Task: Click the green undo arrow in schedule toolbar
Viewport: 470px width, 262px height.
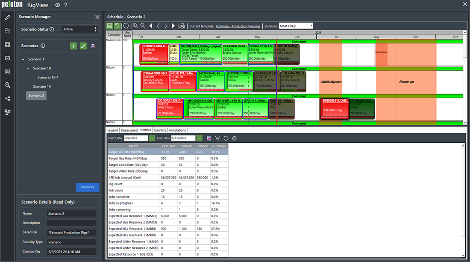Action: (116, 26)
